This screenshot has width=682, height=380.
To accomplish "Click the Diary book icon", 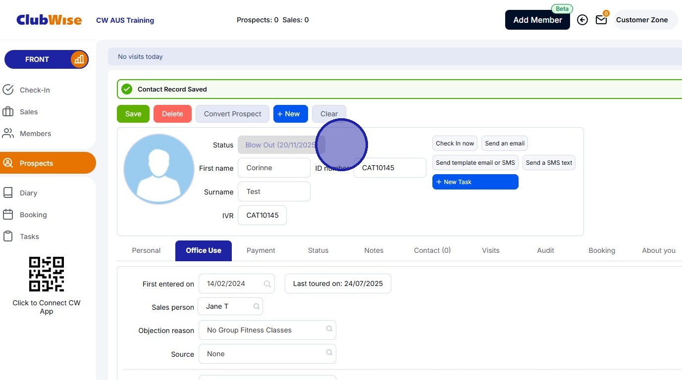I will click(x=8, y=193).
